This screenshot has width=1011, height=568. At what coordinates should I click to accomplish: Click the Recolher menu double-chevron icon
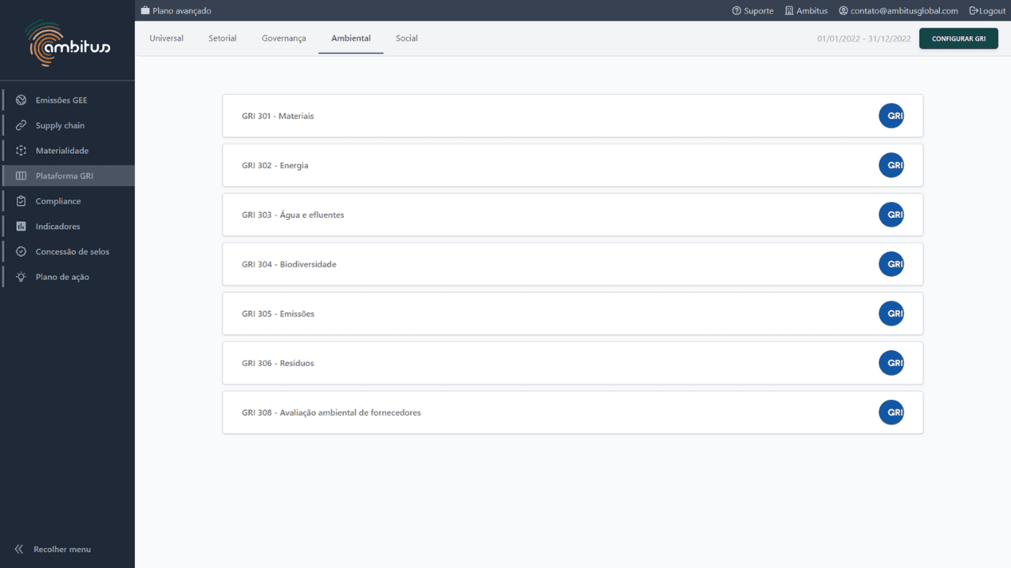[x=19, y=549]
